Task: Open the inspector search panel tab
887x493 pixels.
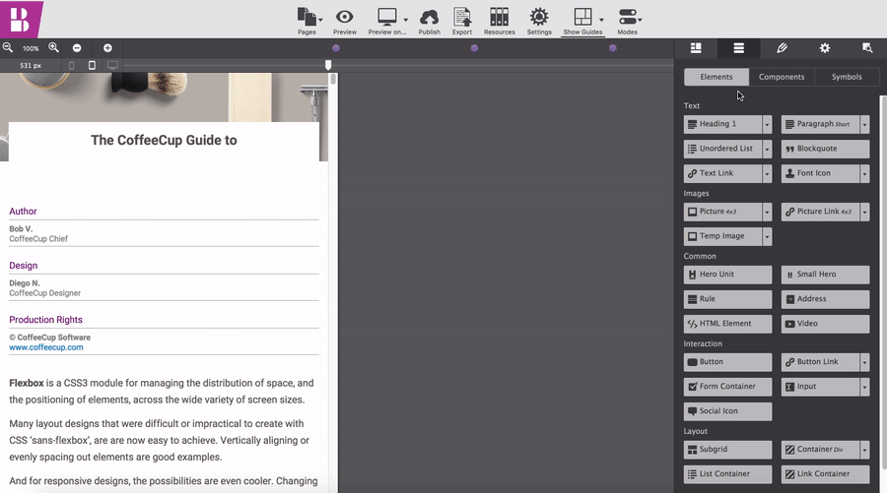Action: (x=867, y=48)
